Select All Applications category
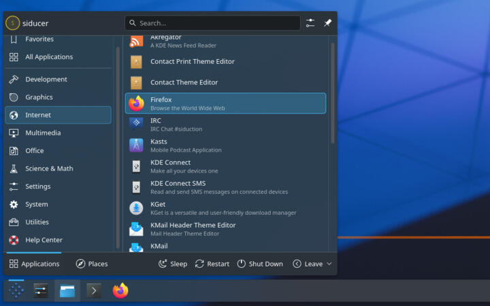Viewport: 490px width, 306px height. click(58, 57)
